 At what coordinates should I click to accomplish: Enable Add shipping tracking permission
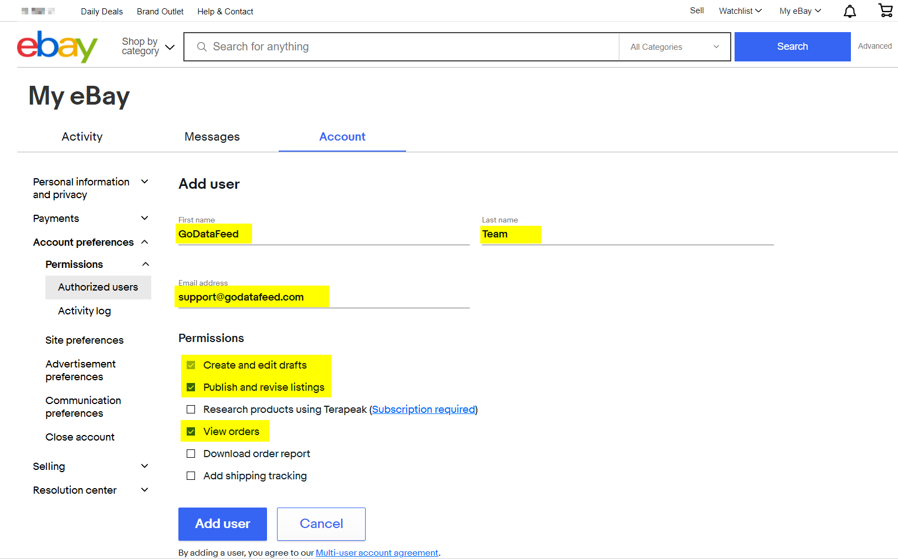point(191,476)
